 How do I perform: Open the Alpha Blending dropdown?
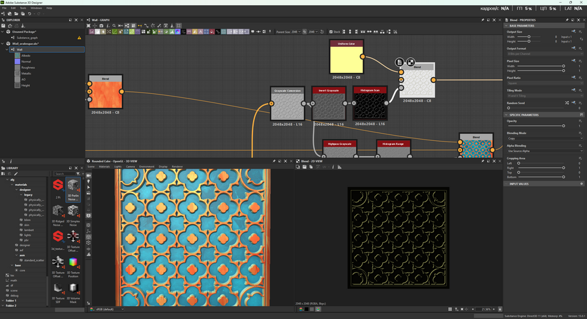point(545,151)
